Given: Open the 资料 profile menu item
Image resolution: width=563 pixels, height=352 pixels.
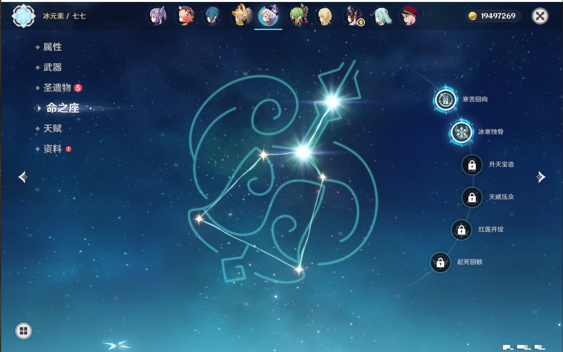Looking at the screenshot, I should click(x=52, y=149).
